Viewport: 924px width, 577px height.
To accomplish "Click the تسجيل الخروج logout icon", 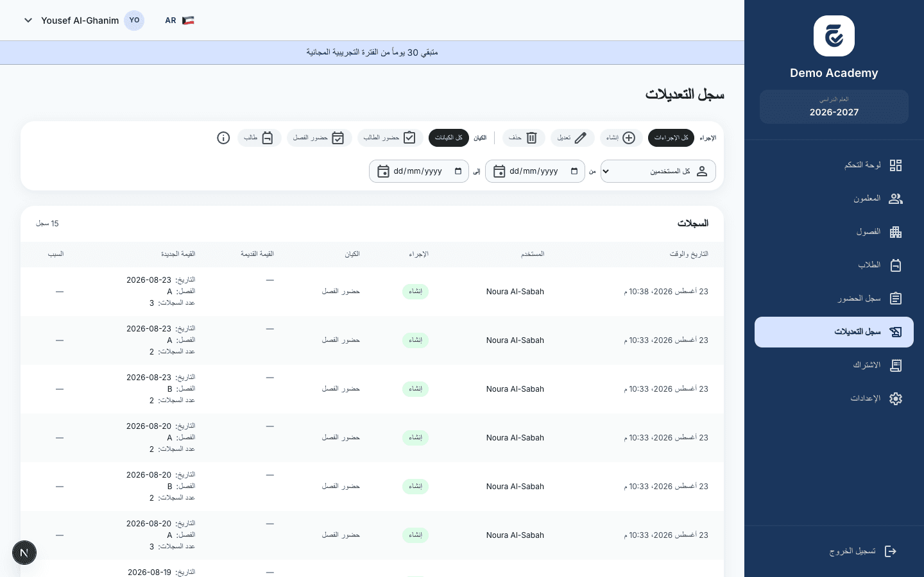I will coord(891,551).
